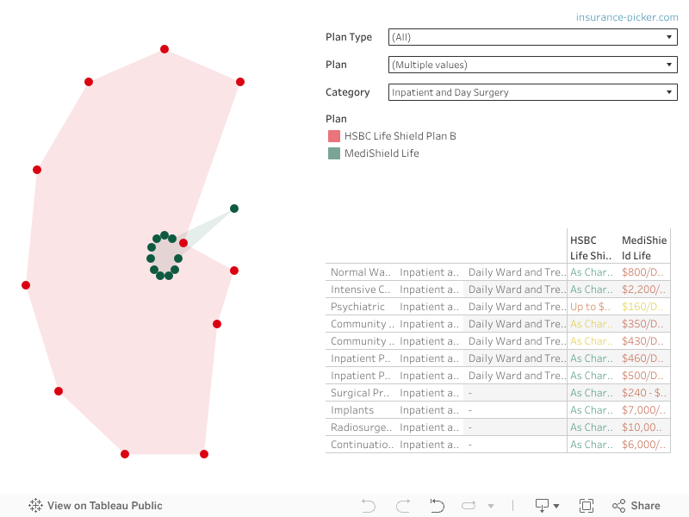Viewport: 689px width, 517px height.
Task: Click the Tableau logo icon
Action: click(x=36, y=506)
